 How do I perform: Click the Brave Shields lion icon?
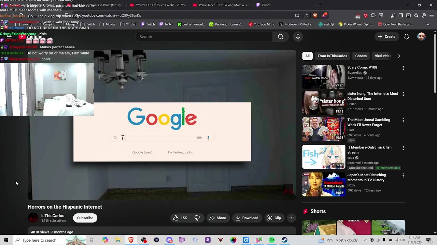tap(315, 15)
